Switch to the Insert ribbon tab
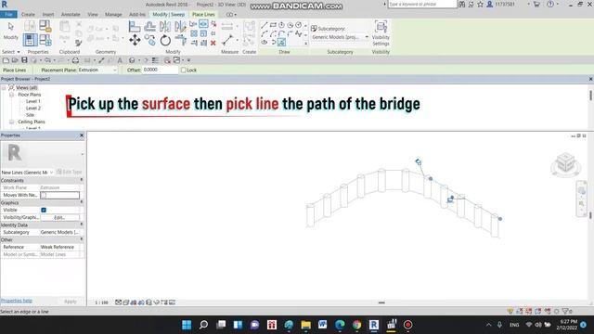Image resolution: width=594 pixels, height=334 pixels. point(48,15)
